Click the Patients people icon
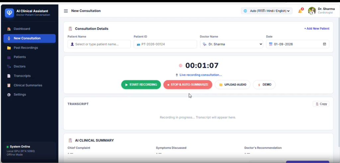This screenshot has height=163, width=340. click(x=9, y=57)
